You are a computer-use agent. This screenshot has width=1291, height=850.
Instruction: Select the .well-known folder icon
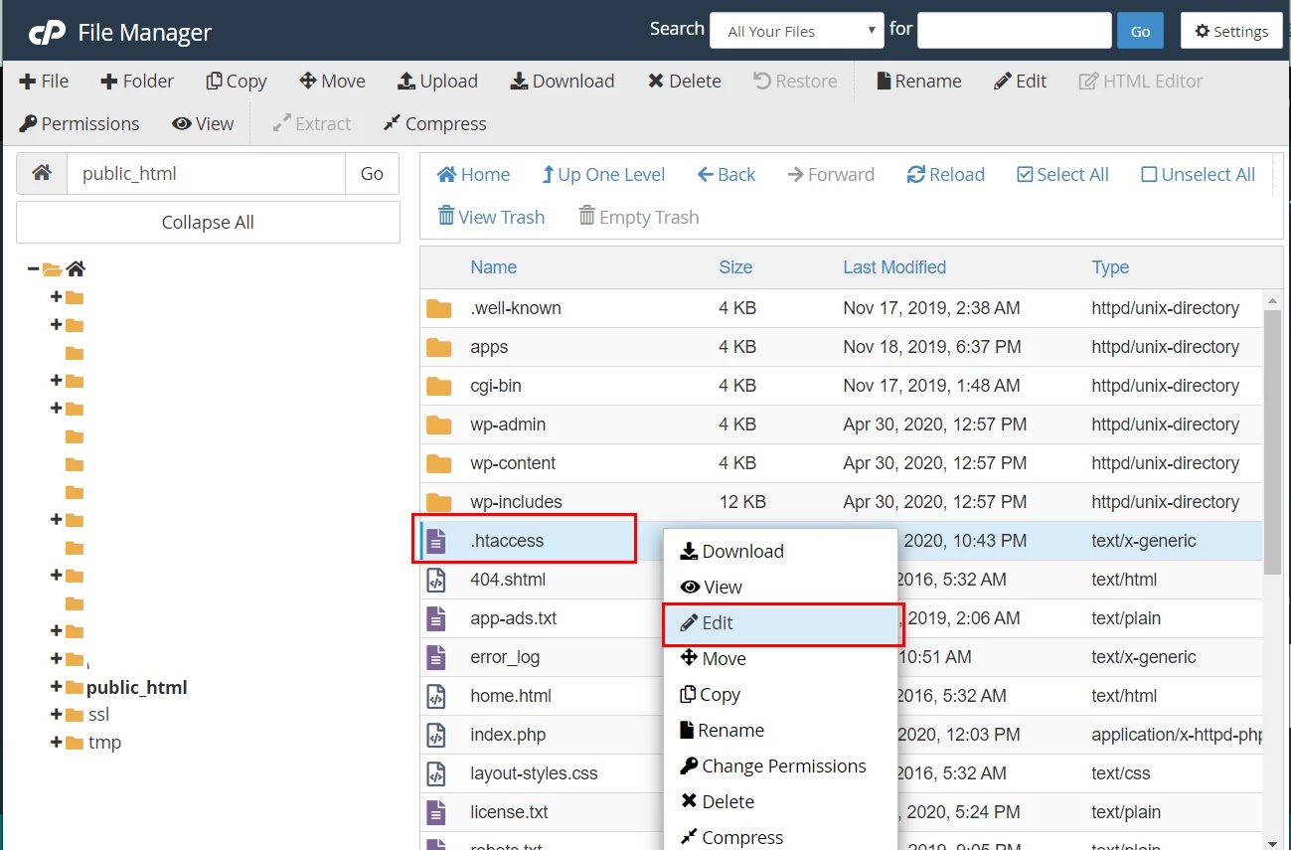[438, 308]
